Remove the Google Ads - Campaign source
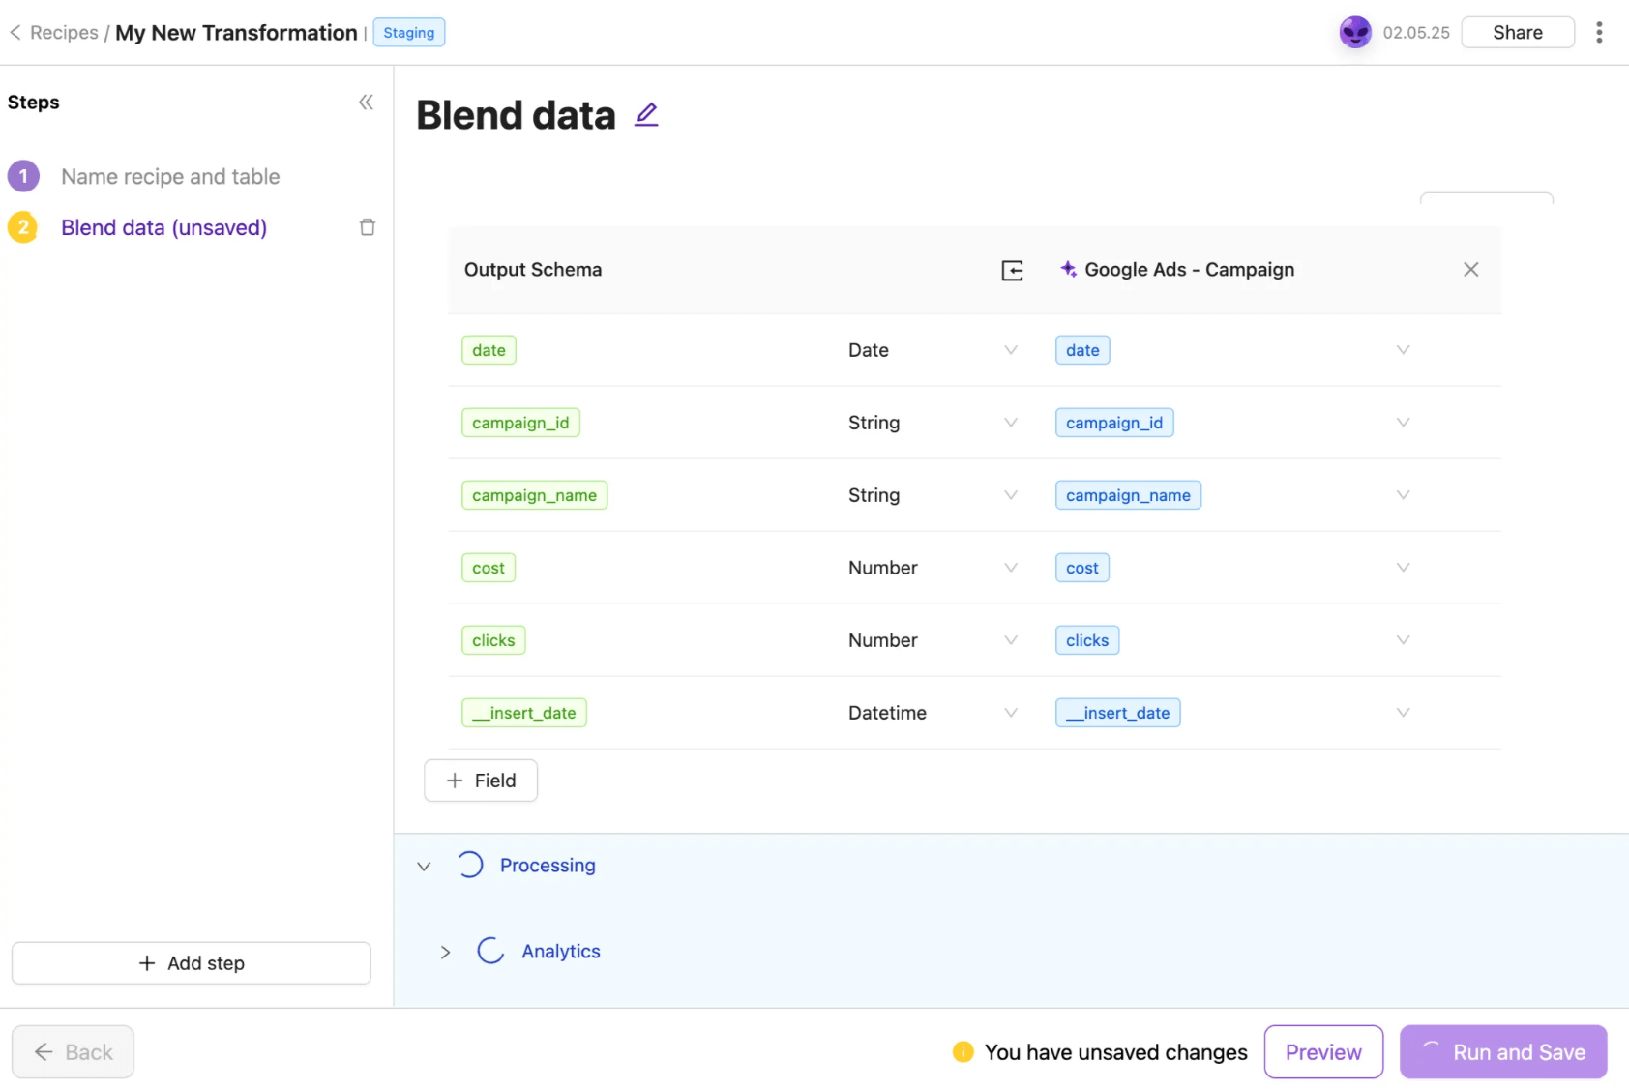This screenshot has width=1629, height=1090. (1470, 270)
